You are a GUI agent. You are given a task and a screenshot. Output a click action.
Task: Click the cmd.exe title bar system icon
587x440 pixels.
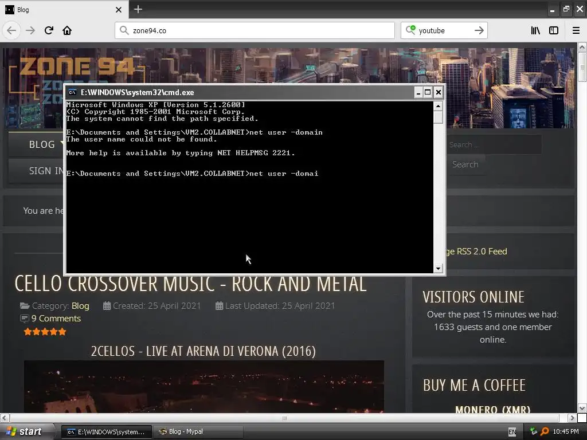pyautogui.click(x=73, y=92)
